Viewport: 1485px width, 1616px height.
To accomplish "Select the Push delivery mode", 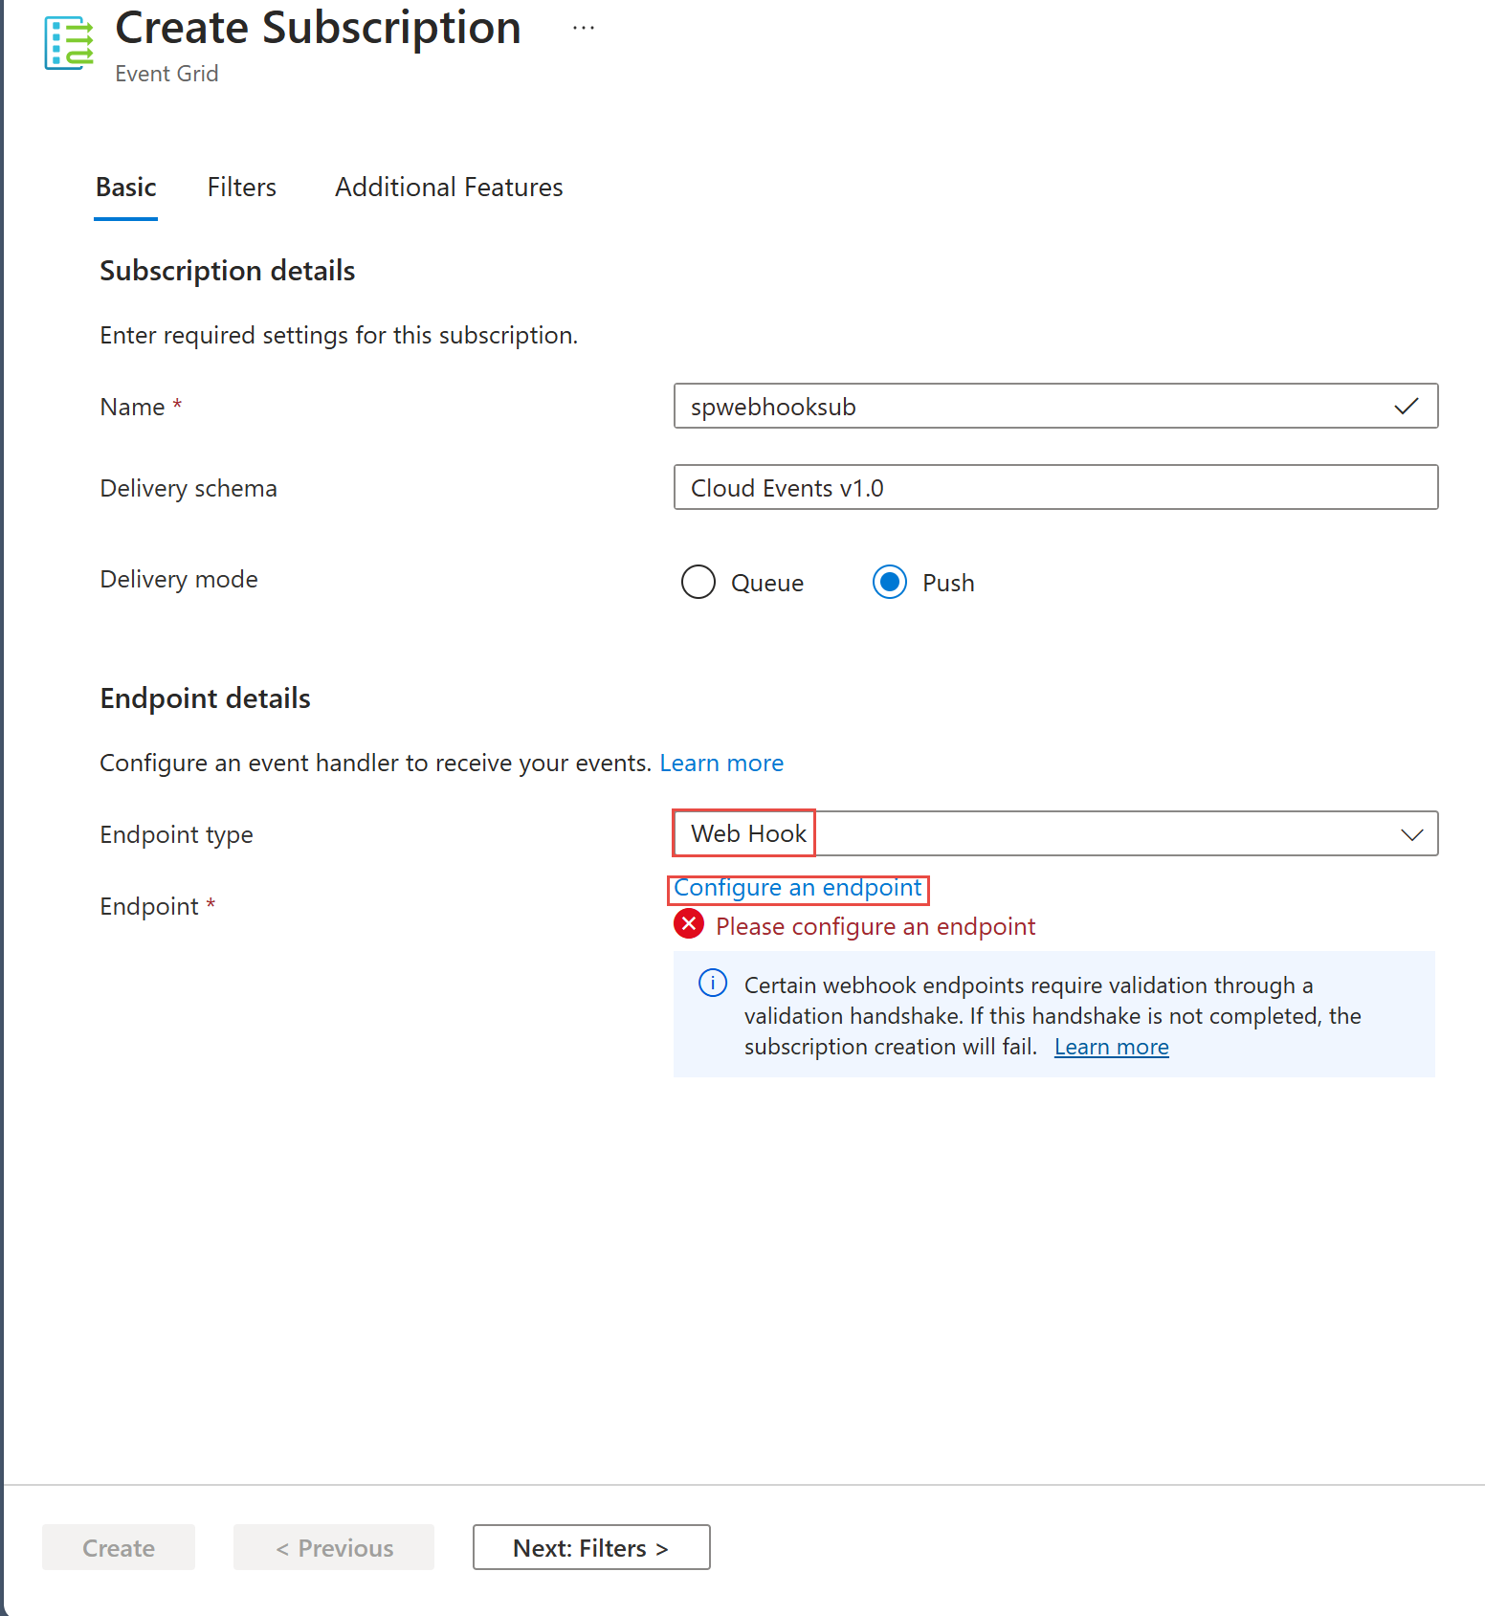I will tap(890, 582).
